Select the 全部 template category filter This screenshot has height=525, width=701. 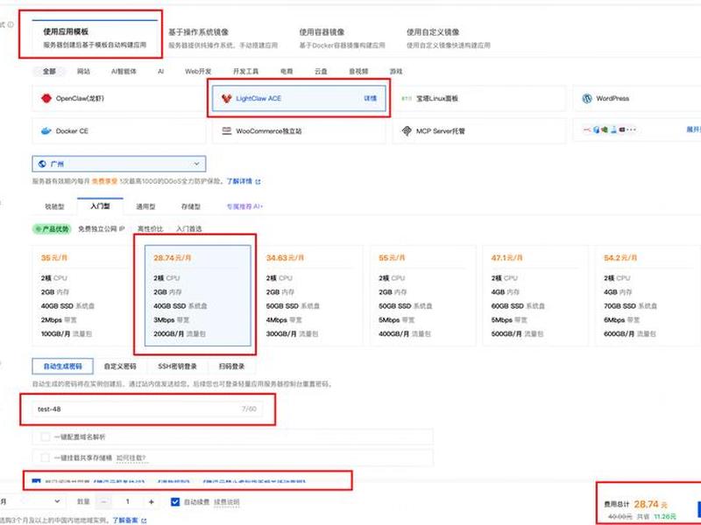click(x=49, y=71)
